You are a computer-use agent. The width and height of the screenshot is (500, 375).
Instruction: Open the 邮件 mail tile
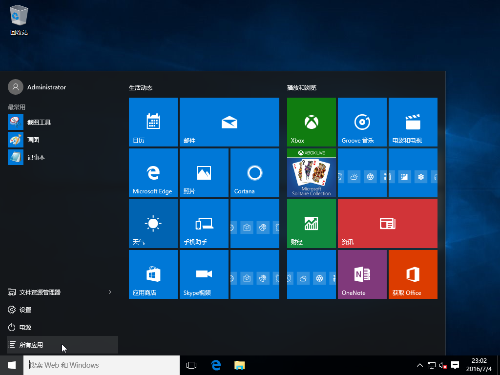tap(229, 122)
